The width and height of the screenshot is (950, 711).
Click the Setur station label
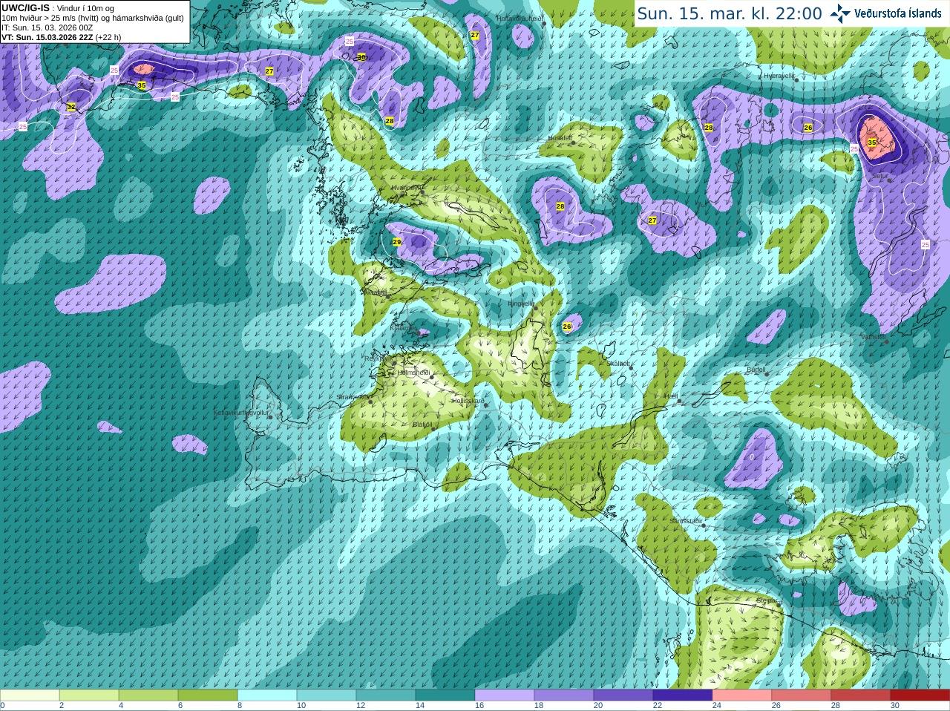coord(879,176)
